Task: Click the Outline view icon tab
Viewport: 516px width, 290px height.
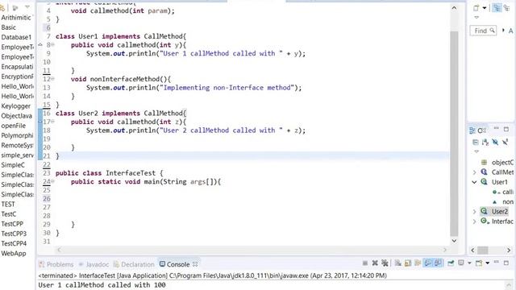Action: pos(472,130)
